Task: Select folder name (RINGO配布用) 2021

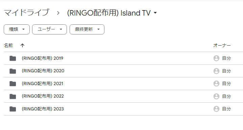Action: (43, 84)
